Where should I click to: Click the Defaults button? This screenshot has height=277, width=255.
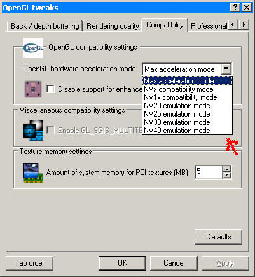click(x=218, y=237)
